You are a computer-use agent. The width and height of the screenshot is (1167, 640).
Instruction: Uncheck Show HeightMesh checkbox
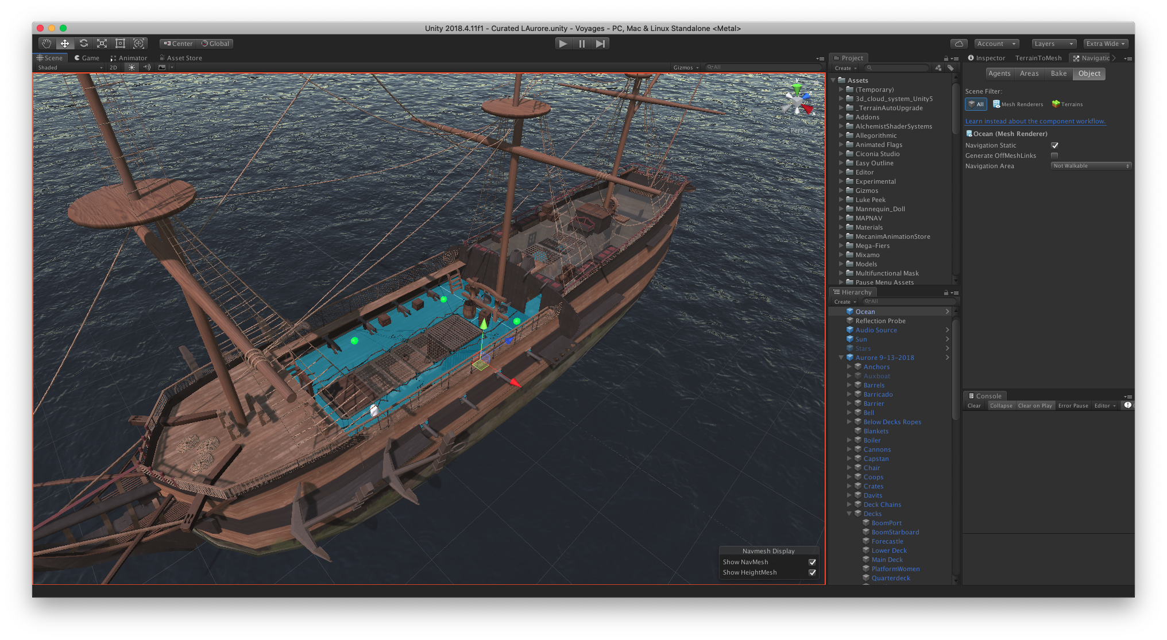tap(812, 572)
